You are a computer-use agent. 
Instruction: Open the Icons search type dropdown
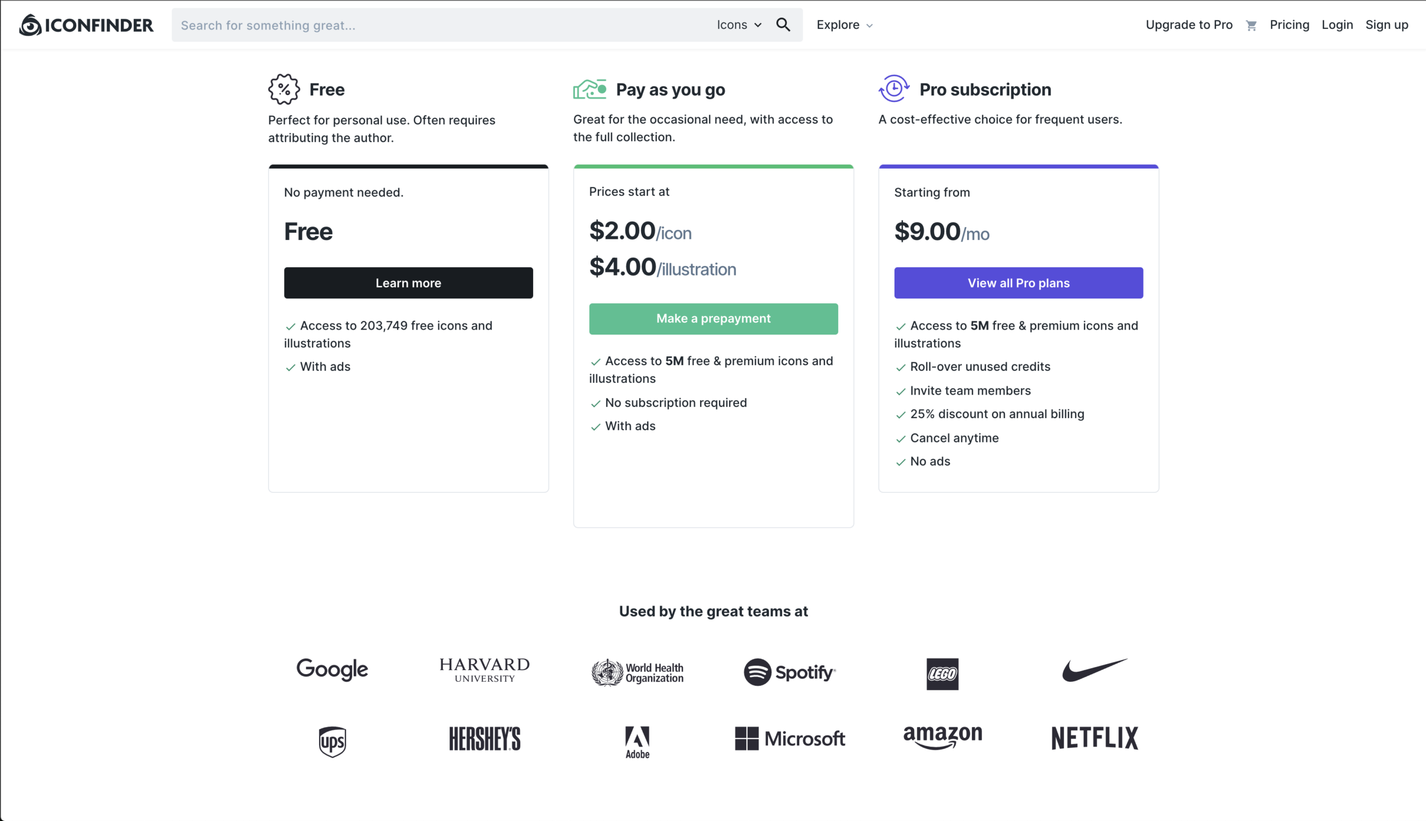coord(739,25)
